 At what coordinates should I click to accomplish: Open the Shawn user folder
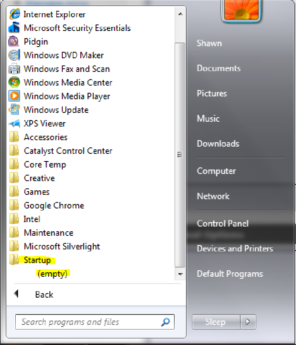pos(209,43)
